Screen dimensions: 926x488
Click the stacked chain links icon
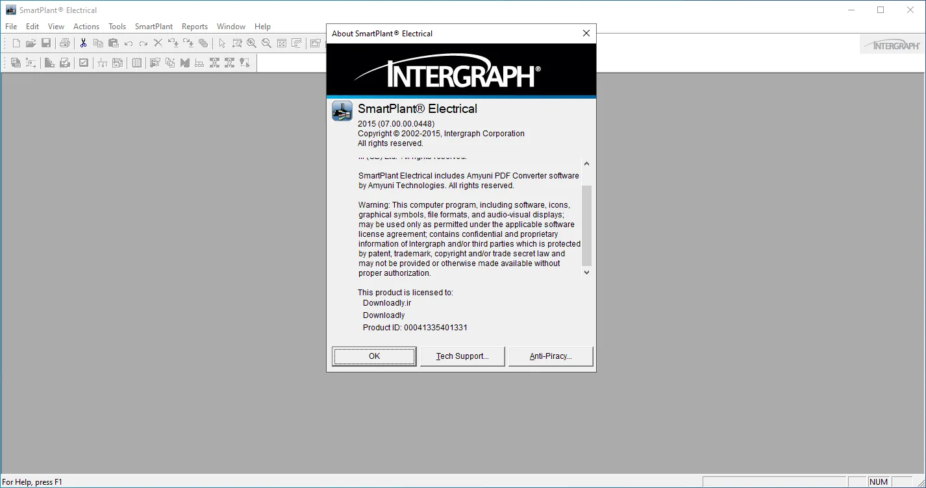click(x=203, y=43)
